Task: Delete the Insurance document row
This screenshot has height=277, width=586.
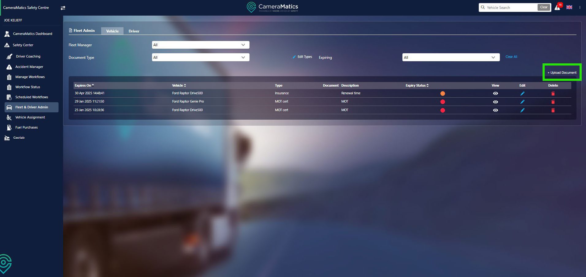Action: 553,94
